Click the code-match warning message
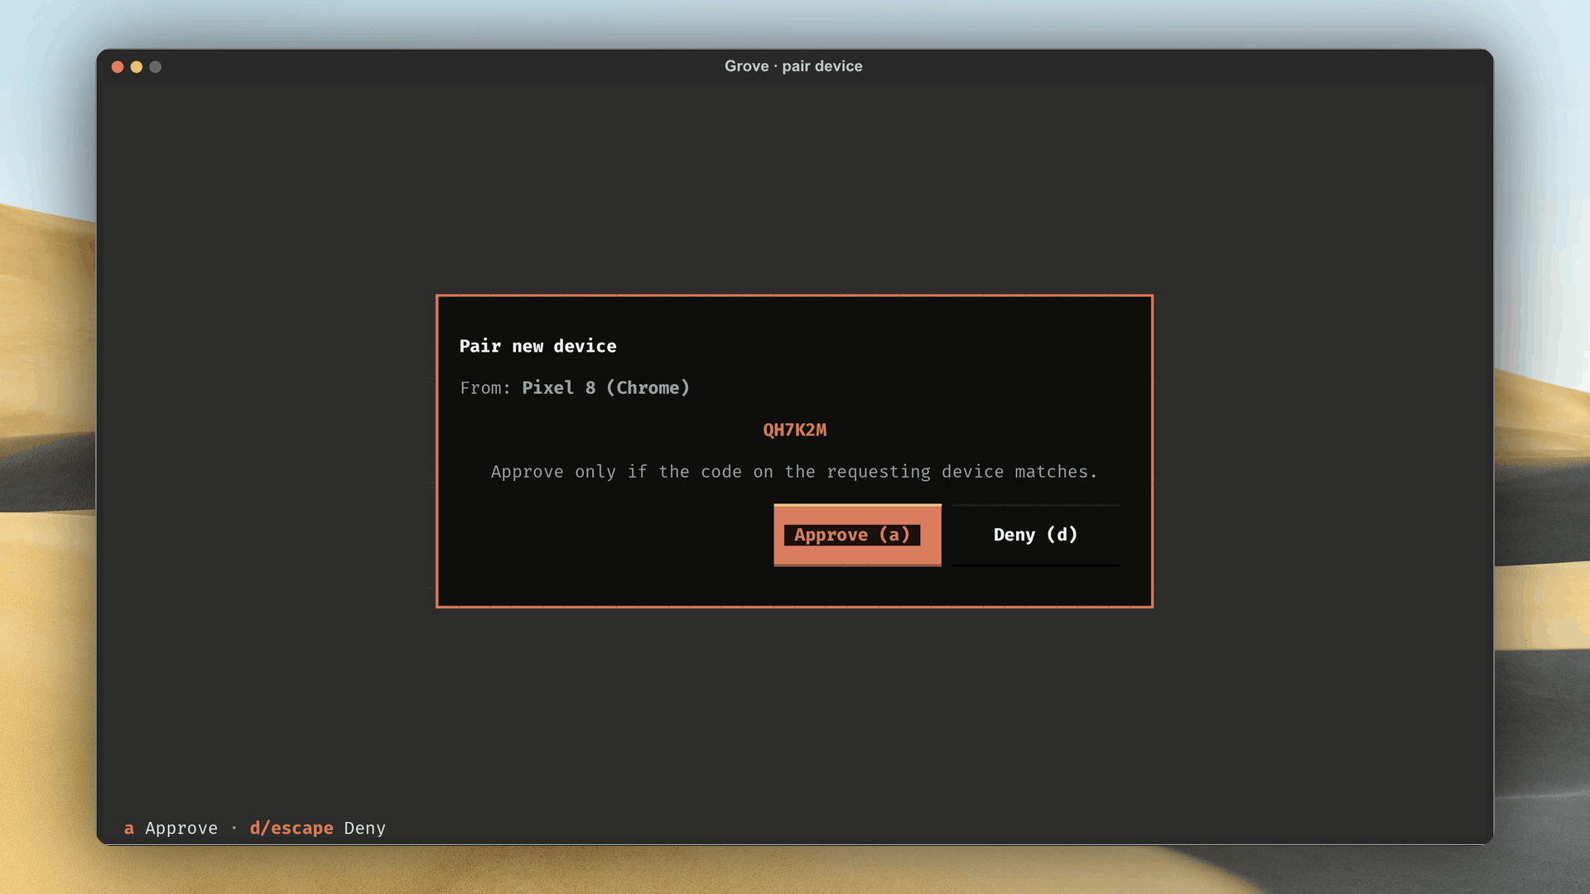 pos(793,472)
